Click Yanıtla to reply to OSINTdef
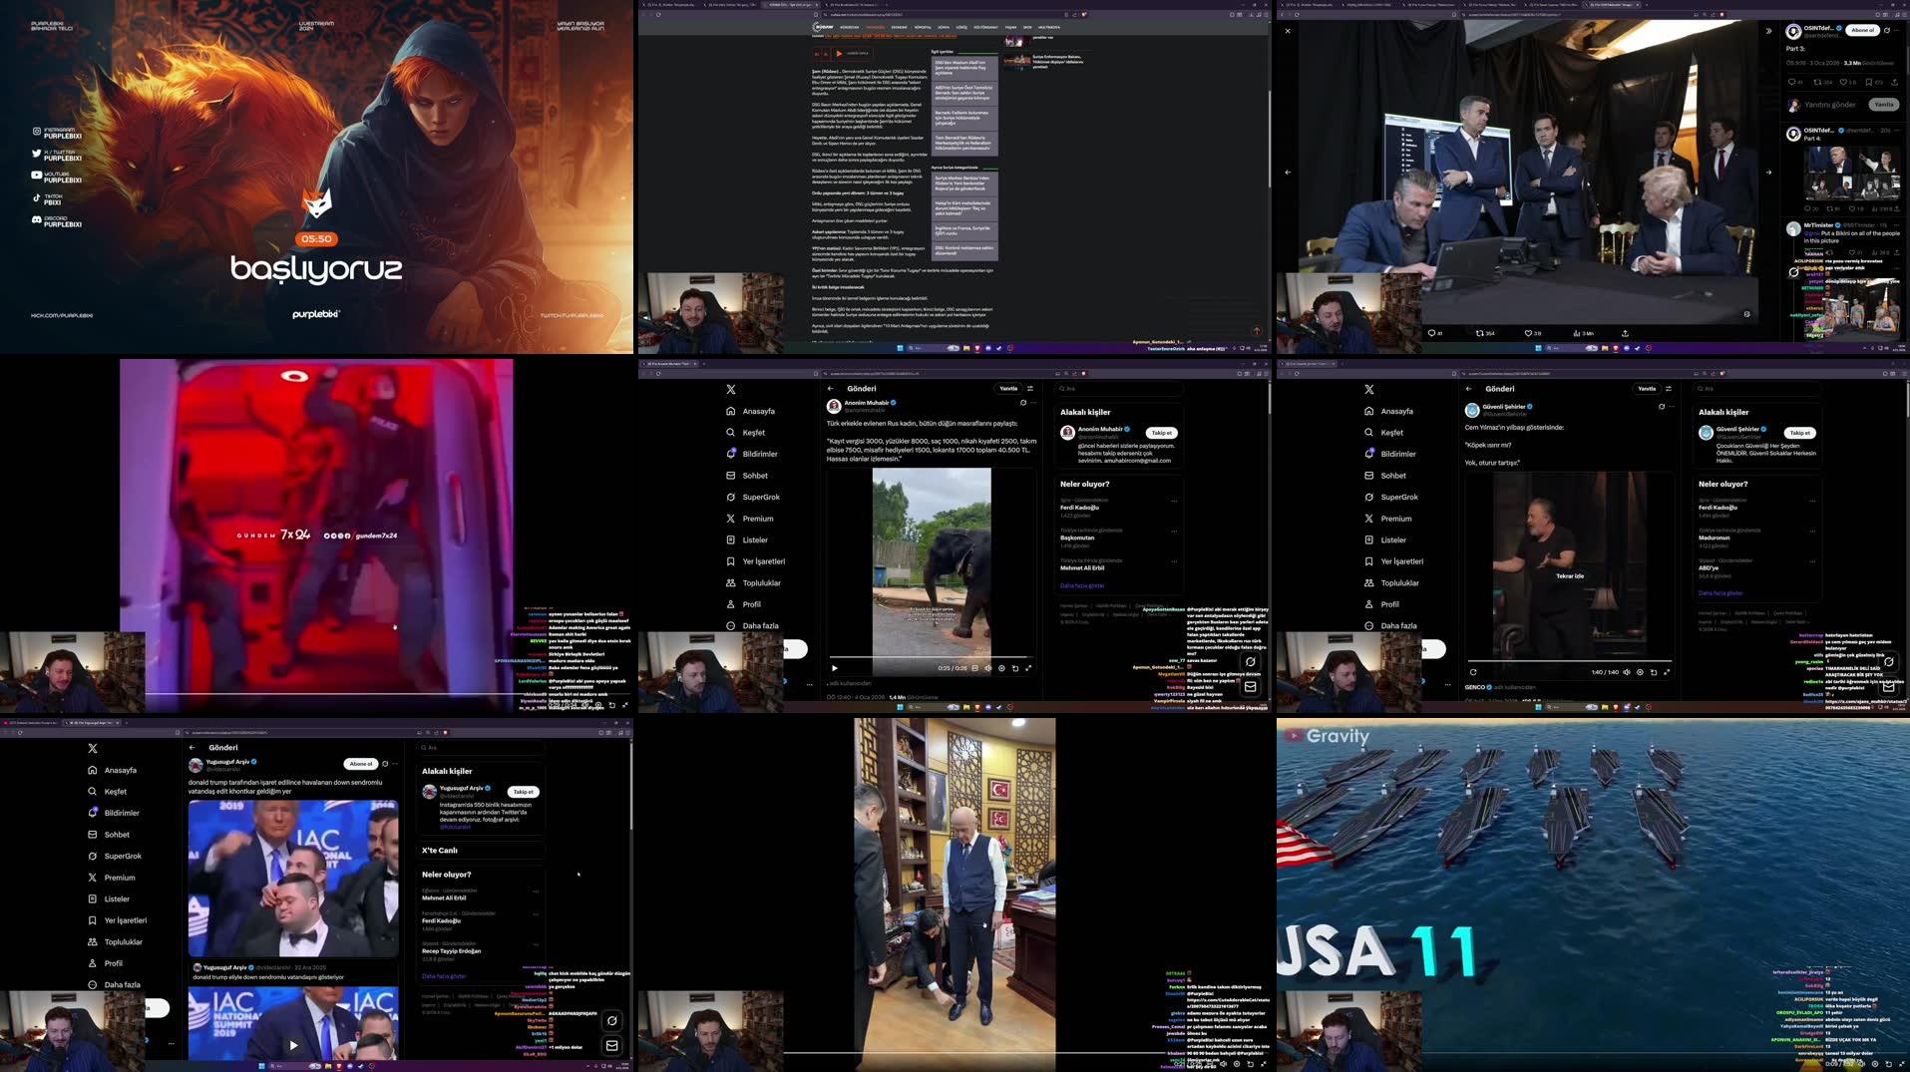Viewport: 1910px width, 1072px height. click(x=1885, y=105)
